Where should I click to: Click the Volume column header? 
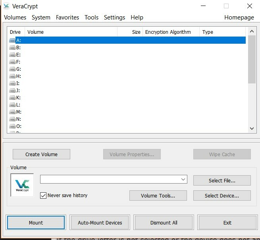71,32
